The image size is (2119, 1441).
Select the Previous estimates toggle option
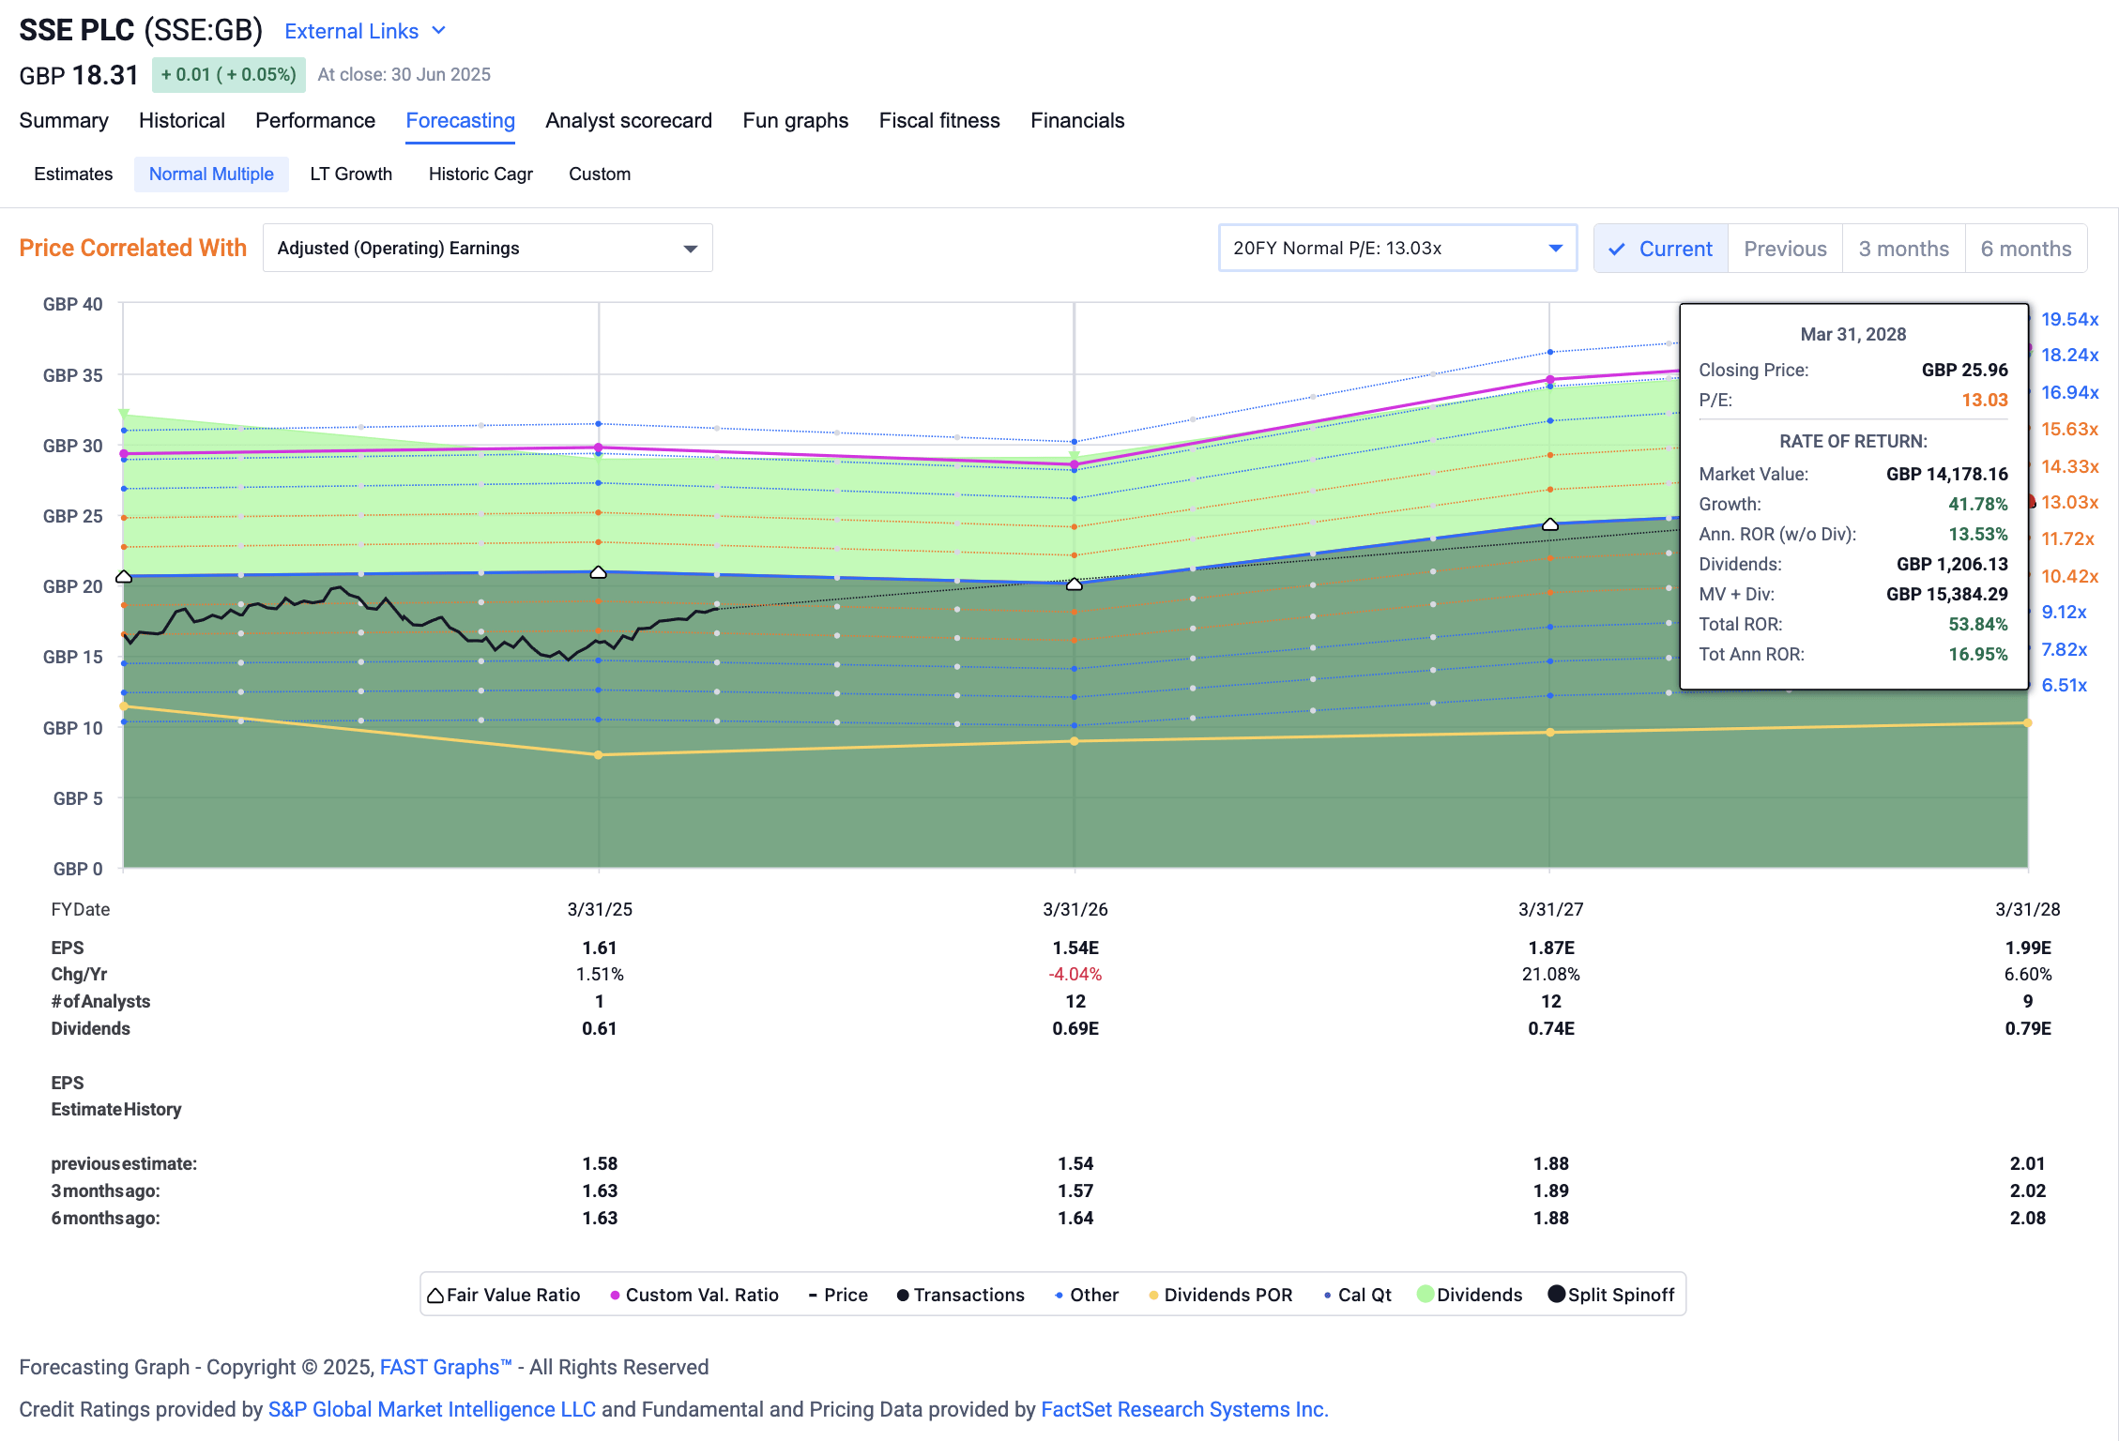pyautogui.click(x=1784, y=248)
